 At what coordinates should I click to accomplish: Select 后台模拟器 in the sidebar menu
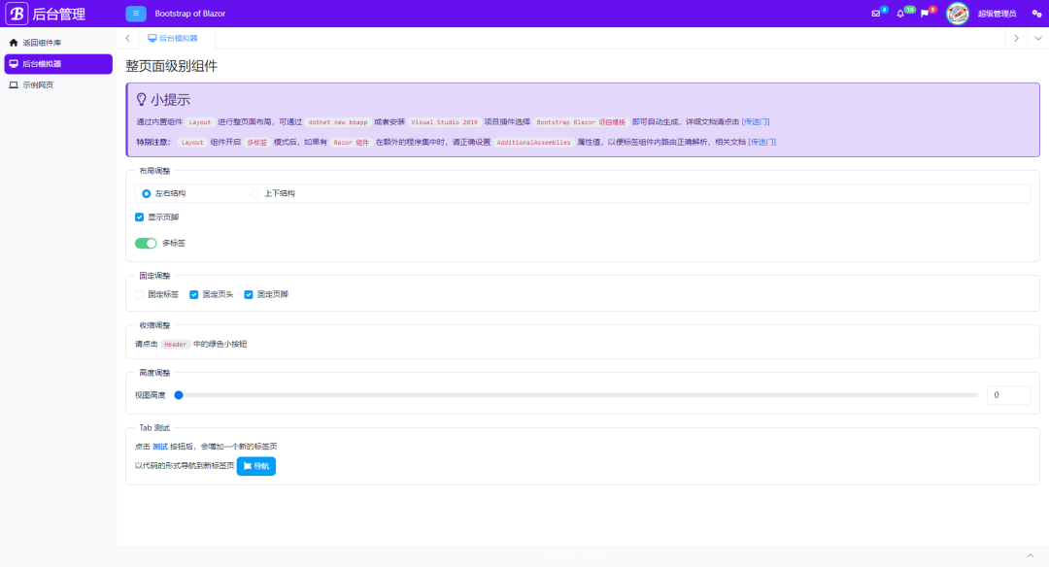[x=58, y=63]
